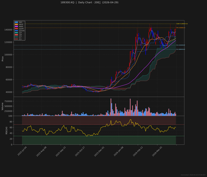207x177 pixels.
Task: Click the 2026-Jan-08 date label
Action: (x=118, y=151)
